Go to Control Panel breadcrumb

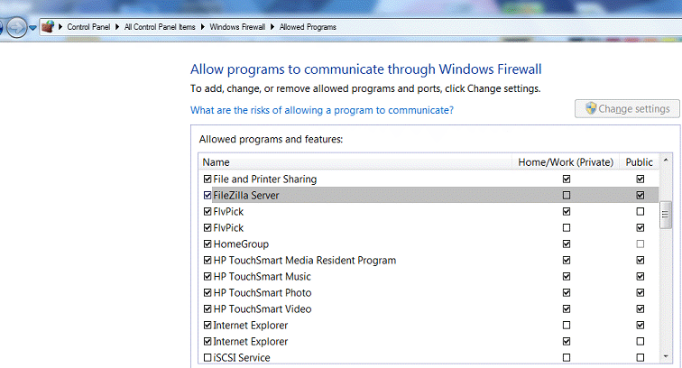[88, 27]
